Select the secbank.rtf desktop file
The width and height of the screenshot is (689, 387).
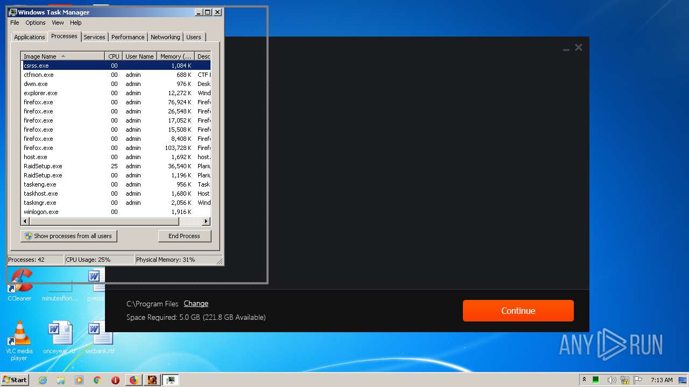[100, 338]
